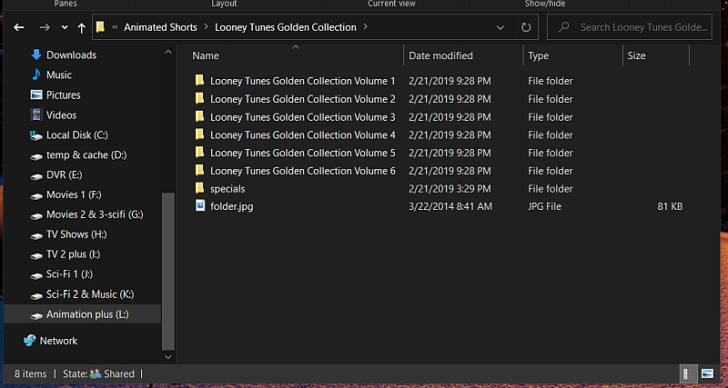Viewport: 728px width, 388px height.
Task: Click the Pictures icon in sidebar
Action: click(x=36, y=95)
